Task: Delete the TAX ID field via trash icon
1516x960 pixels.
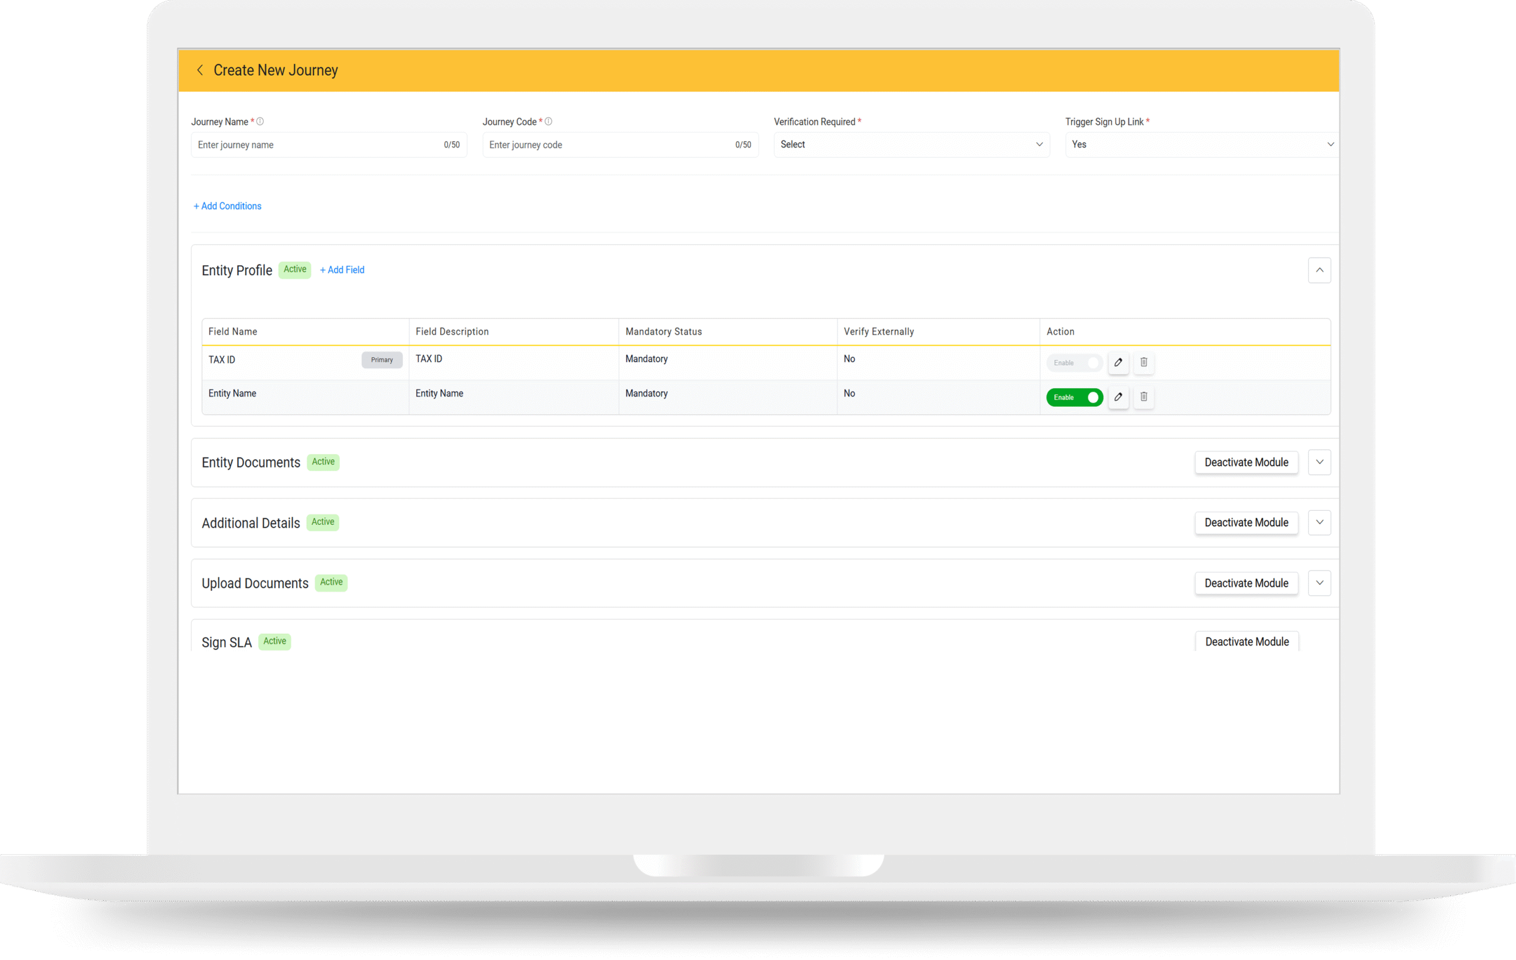Action: pos(1144,362)
